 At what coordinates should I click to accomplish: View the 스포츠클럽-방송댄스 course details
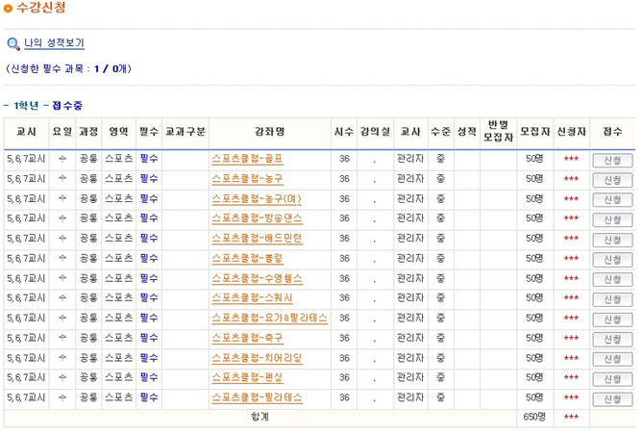[257, 218]
